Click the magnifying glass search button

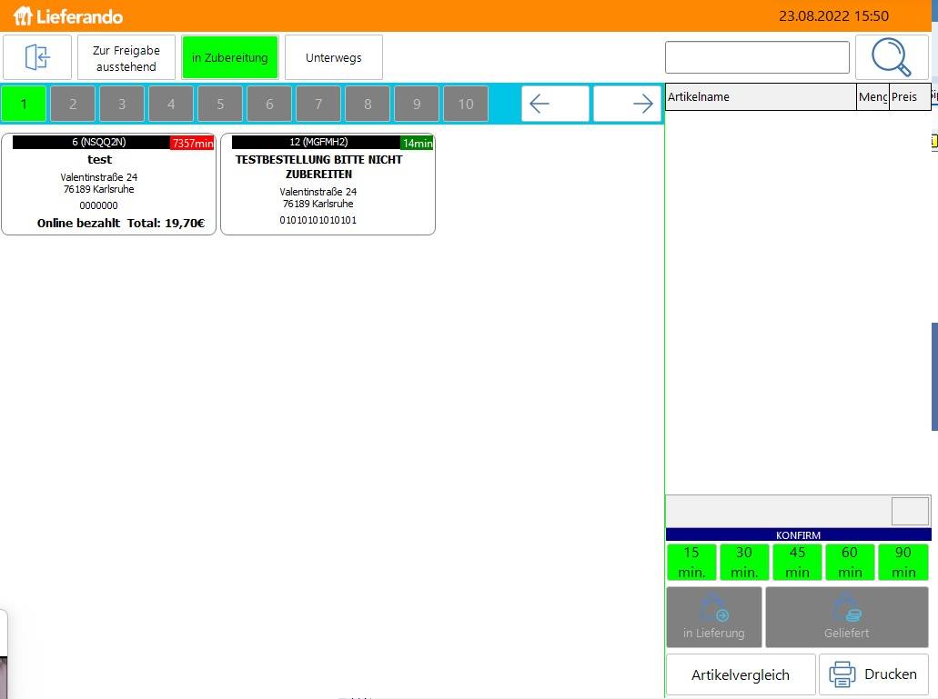891,57
